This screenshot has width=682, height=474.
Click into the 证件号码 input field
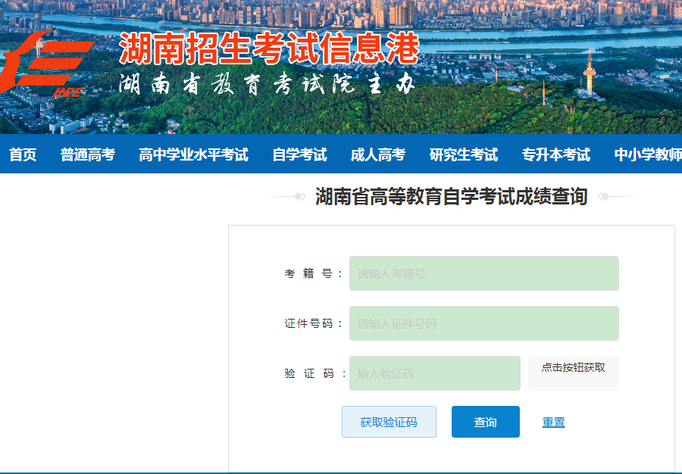point(483,323)
